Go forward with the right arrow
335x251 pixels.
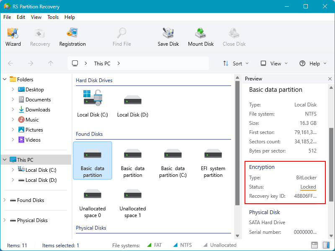(x=31, y=63)
